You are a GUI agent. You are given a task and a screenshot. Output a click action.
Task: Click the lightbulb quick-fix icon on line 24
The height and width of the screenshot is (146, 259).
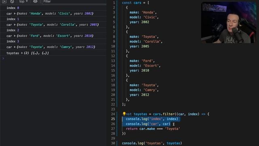coord(124,114)
